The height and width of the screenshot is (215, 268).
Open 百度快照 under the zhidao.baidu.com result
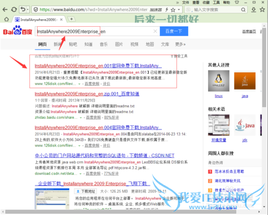[93, 118]
